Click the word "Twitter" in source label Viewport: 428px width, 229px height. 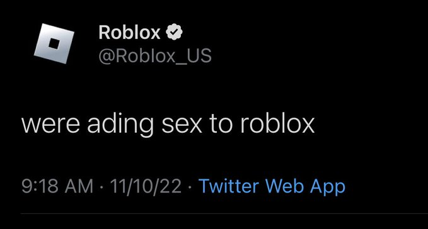point(228,186)
